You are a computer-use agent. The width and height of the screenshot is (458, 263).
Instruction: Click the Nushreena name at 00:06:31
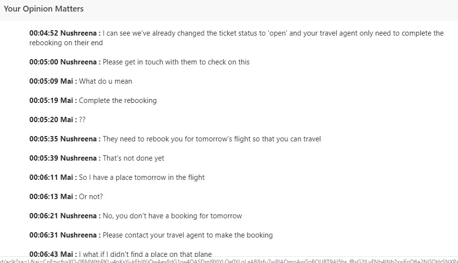[x=79, y=235]
